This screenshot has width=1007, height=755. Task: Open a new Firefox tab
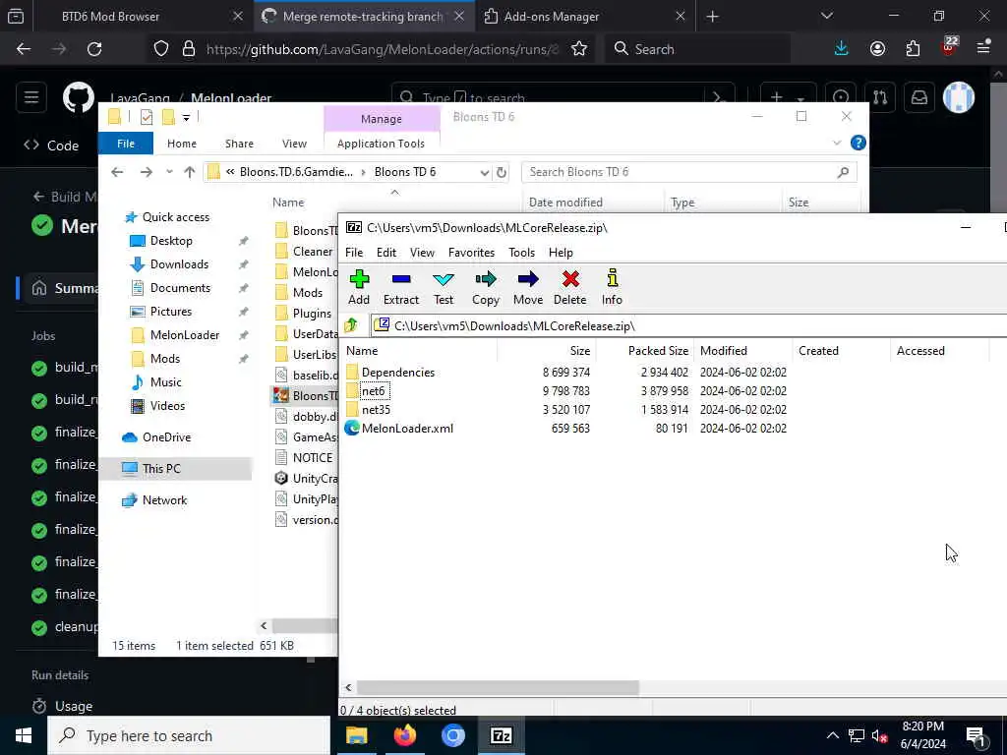point(712,16)
